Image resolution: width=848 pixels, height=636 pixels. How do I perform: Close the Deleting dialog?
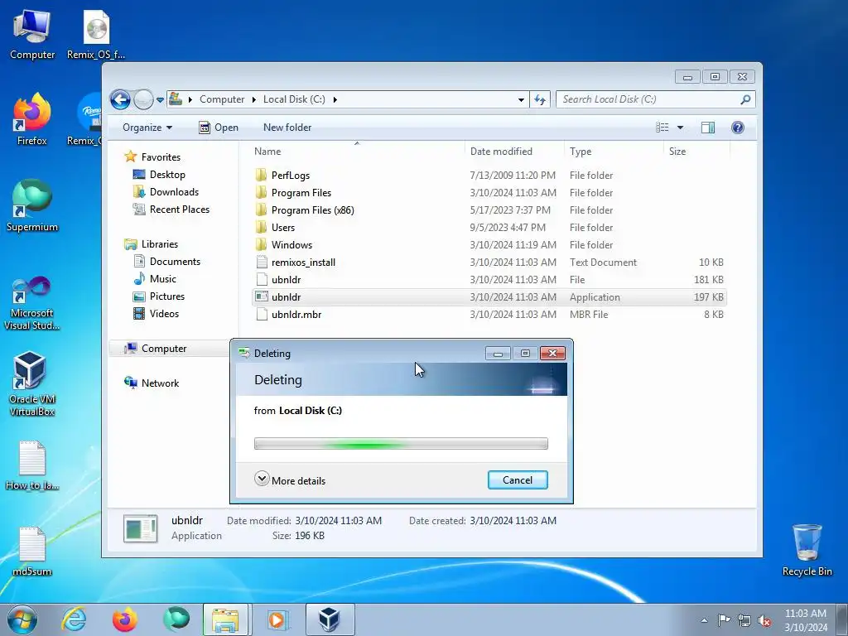click(552, 354)
